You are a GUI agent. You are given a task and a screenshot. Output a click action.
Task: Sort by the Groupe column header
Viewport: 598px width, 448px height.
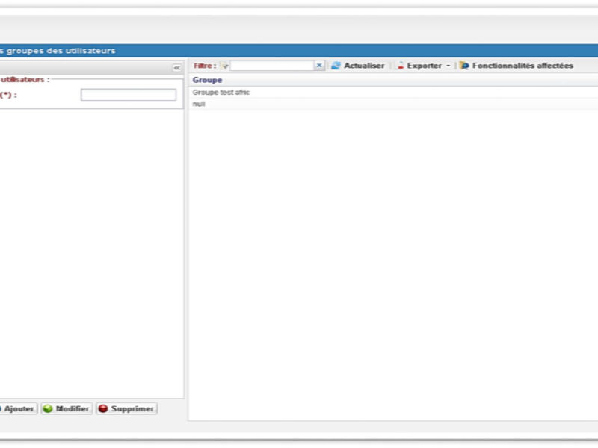208,80
